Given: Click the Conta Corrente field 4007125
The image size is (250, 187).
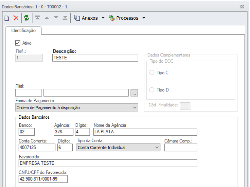Looking at the screenshot, I should point(37,148).
